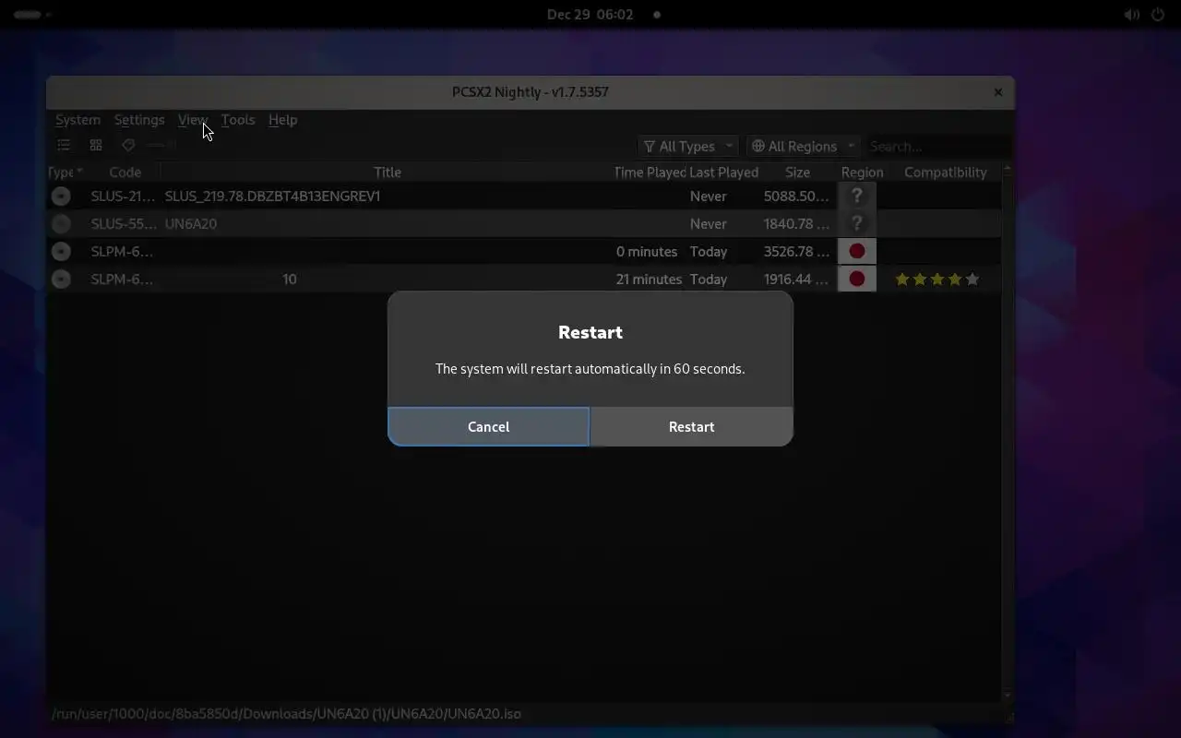This screenshot has width=1181, height=738.
Task: Click the 5088.50 size cell
Action: (x=796, y=196)
